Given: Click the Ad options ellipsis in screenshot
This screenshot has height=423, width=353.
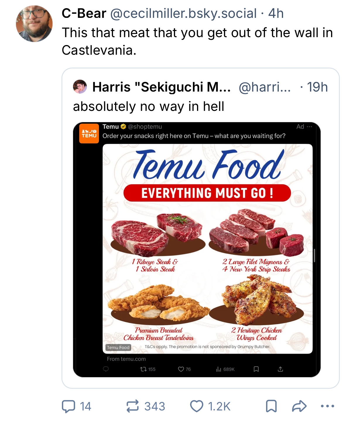Looking at the screenshot, I should 309,127.
